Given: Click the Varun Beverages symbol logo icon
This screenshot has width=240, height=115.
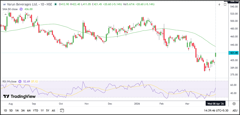Looking at the screenshot, I should point(4,4).
